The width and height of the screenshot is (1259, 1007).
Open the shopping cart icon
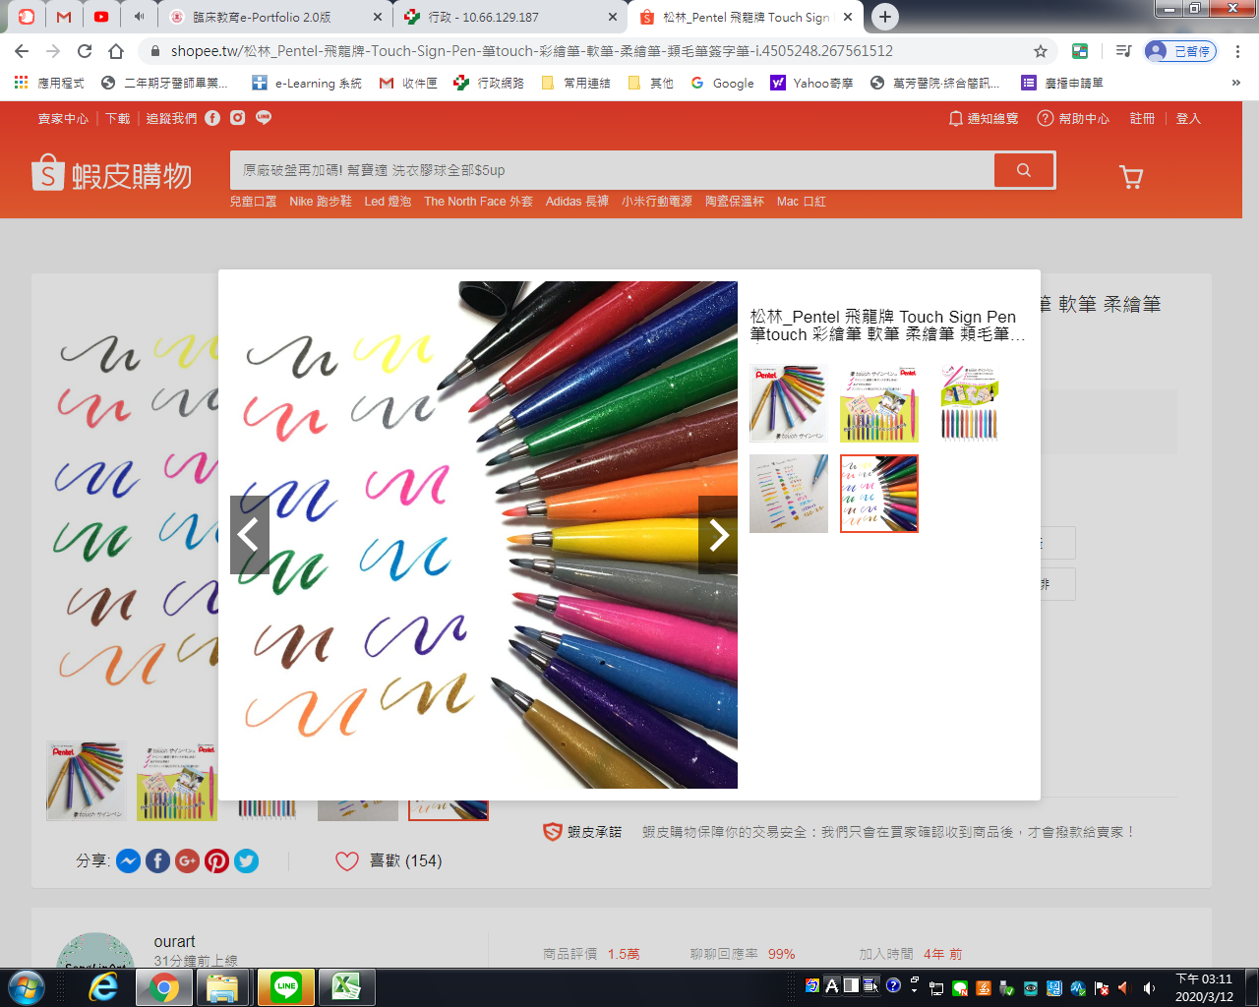pyautogui.click(x=1131, y=177)
